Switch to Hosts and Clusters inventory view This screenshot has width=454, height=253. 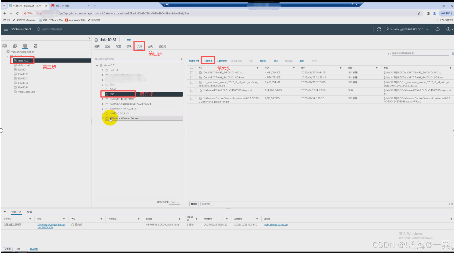tap(5, 46)
